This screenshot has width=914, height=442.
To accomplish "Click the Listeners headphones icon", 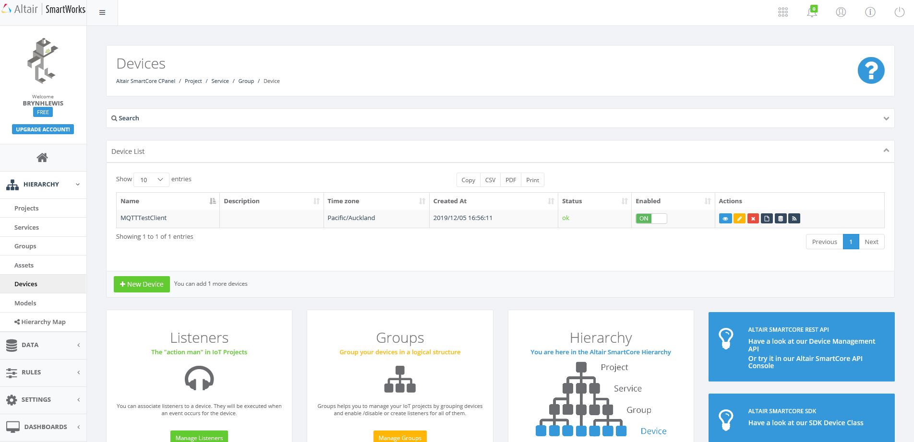I will (199, 378).
